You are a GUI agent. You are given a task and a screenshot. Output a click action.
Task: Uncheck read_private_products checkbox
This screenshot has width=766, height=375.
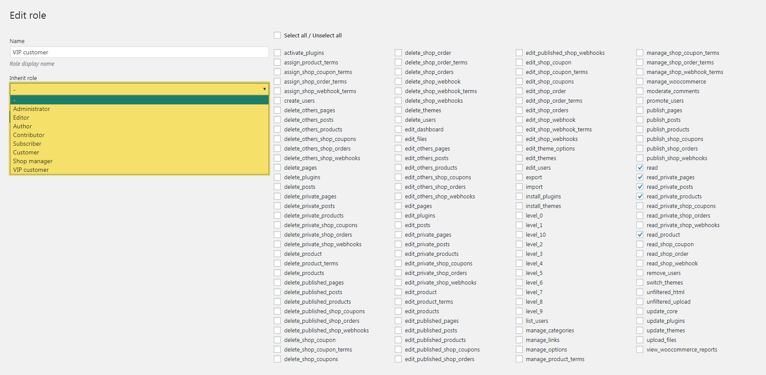tap(640, 196)
